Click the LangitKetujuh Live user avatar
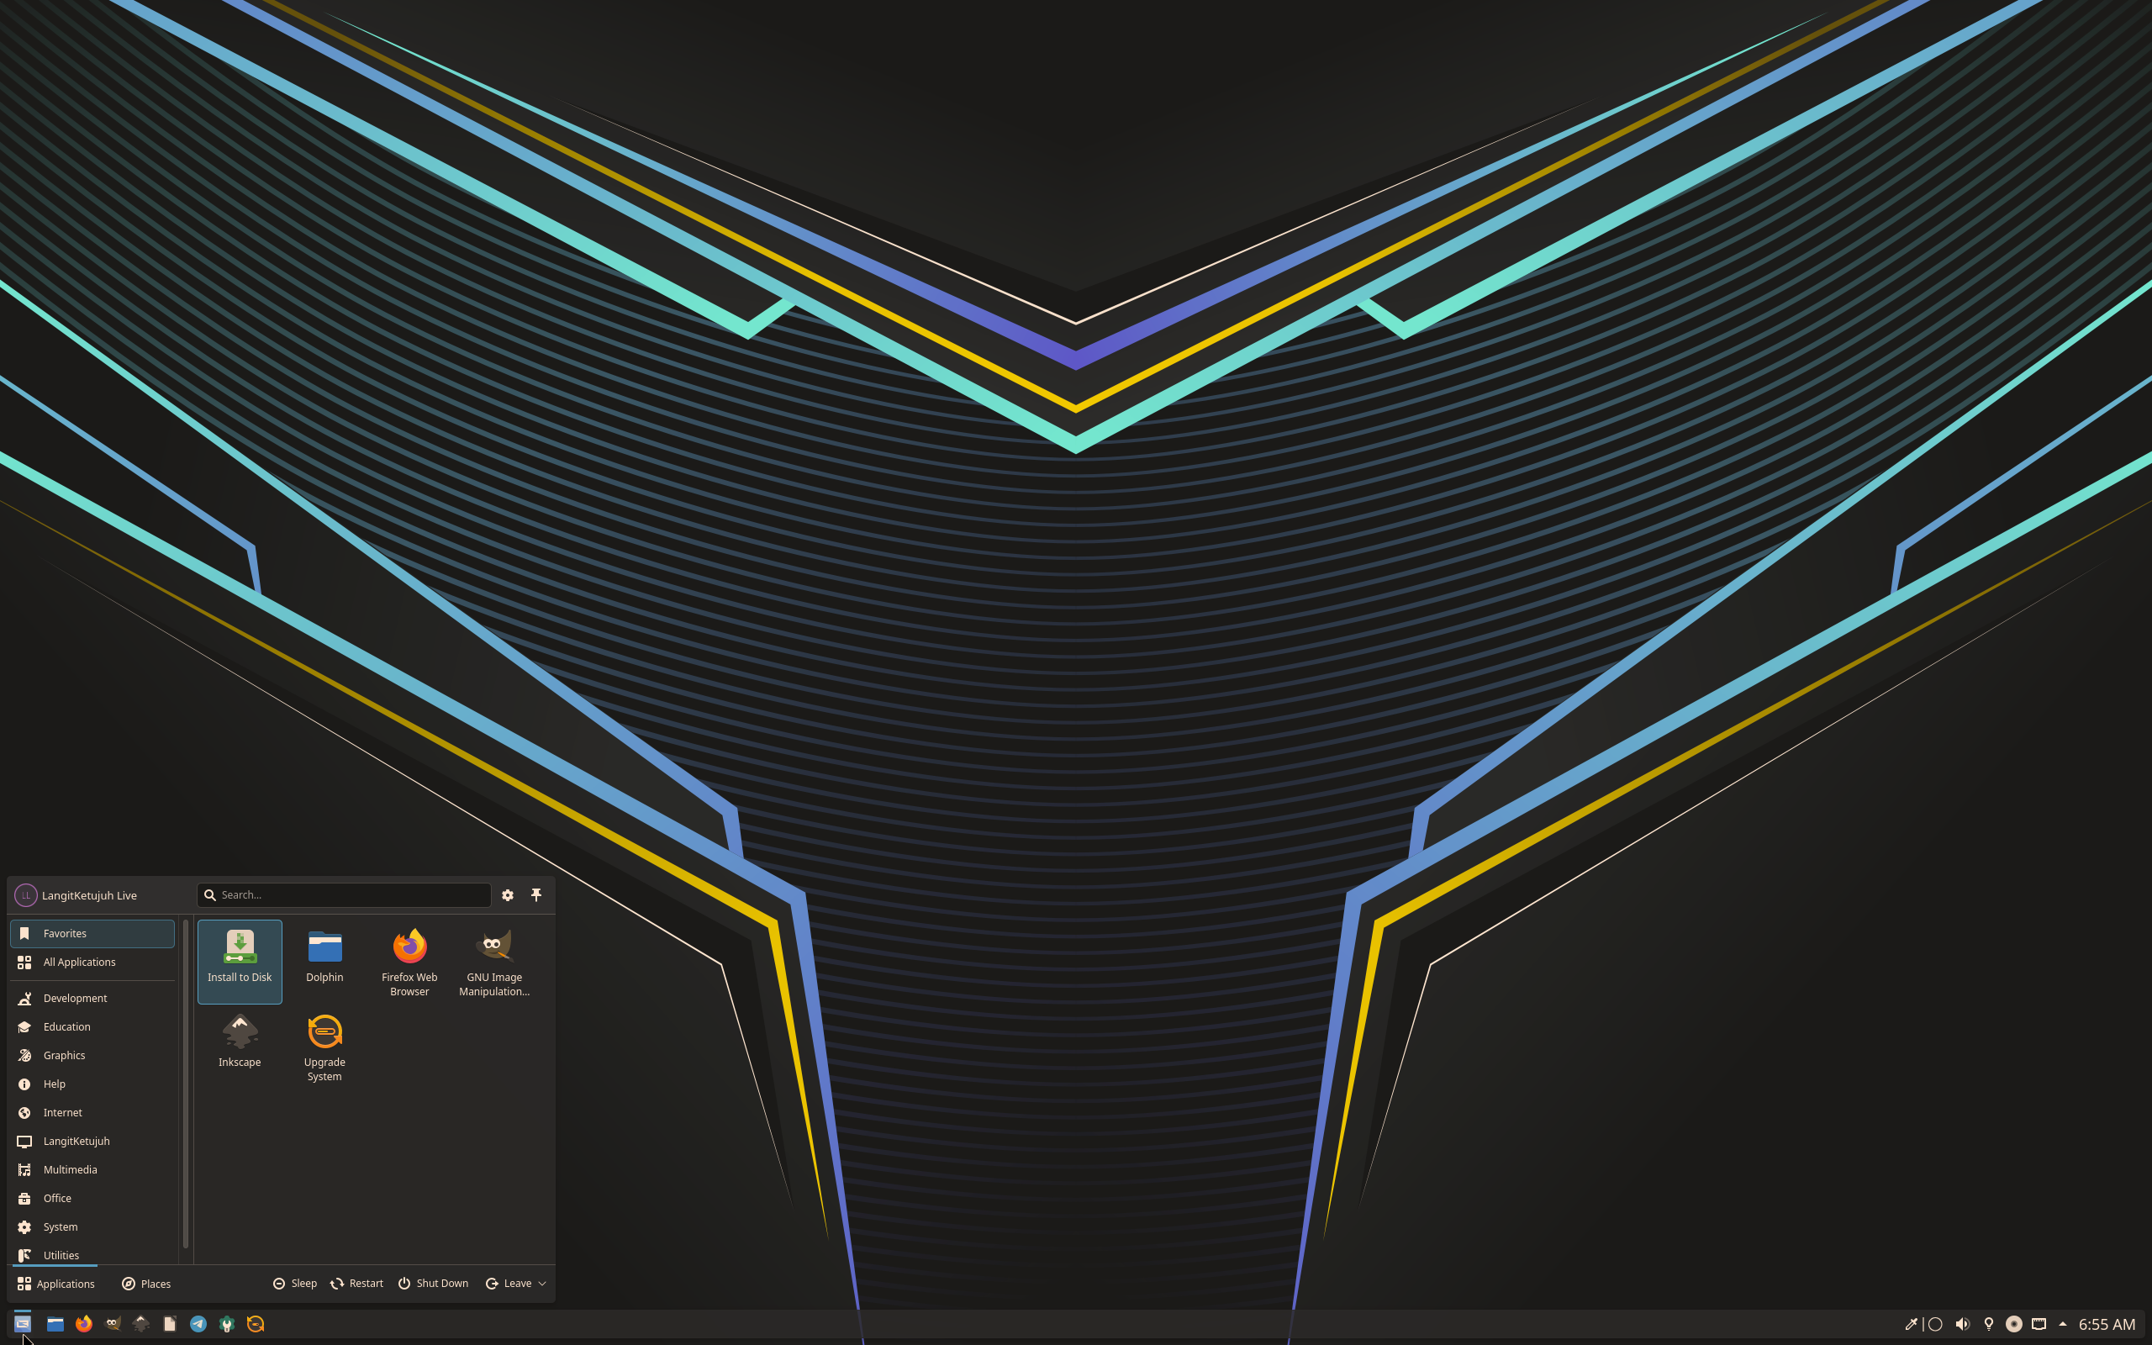 [26, 895]
